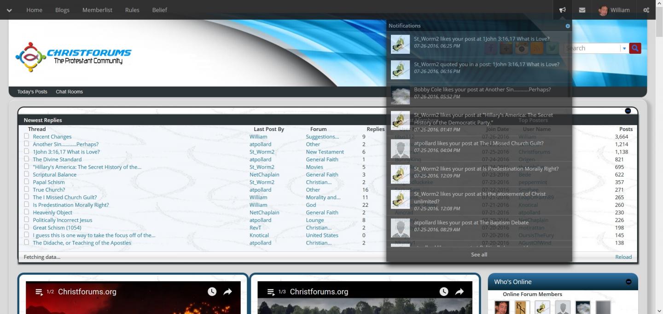Expand the leftmost navbar chevron menu
Viewport: 663px width, 314px height.
click(9, 10)
